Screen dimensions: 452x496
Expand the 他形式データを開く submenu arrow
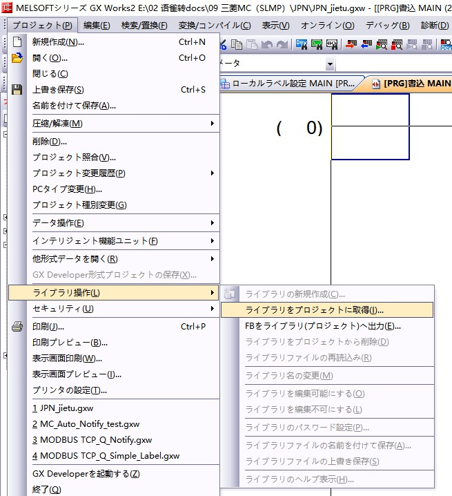click(x=213, y=259)
